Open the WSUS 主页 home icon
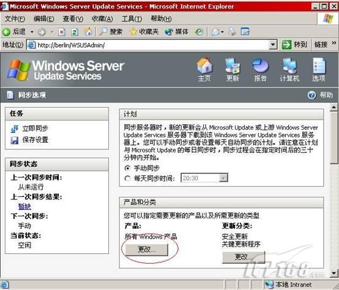 point(204,66)
